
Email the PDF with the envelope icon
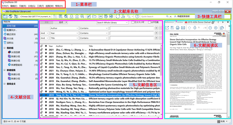coord(183,28)
